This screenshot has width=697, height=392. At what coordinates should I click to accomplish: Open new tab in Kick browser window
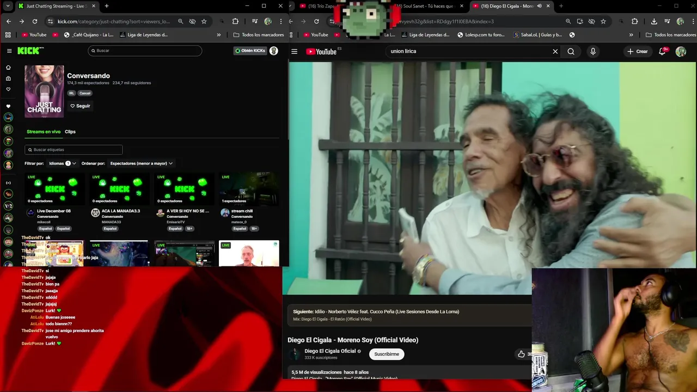point(107,6)
